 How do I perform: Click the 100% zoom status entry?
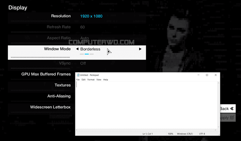(x=171, y=134)
